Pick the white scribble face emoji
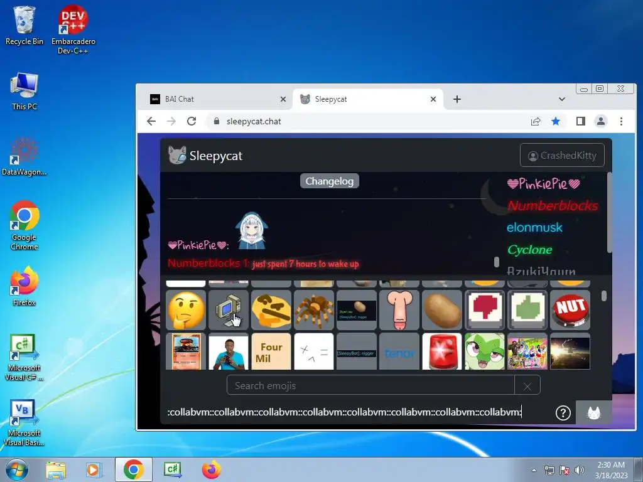 314,351
